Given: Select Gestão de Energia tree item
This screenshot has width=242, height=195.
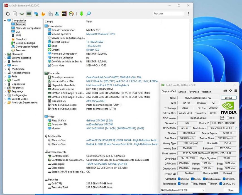Looking at the screenshot, I should [25, 43].
